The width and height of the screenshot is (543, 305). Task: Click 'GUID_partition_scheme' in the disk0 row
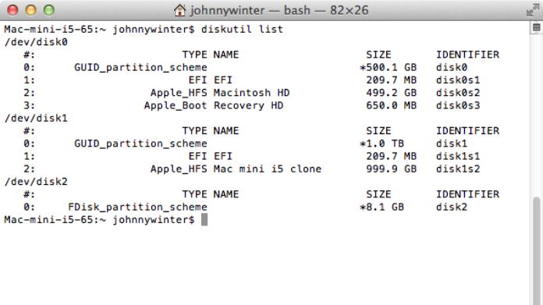(x=140, y=67)
